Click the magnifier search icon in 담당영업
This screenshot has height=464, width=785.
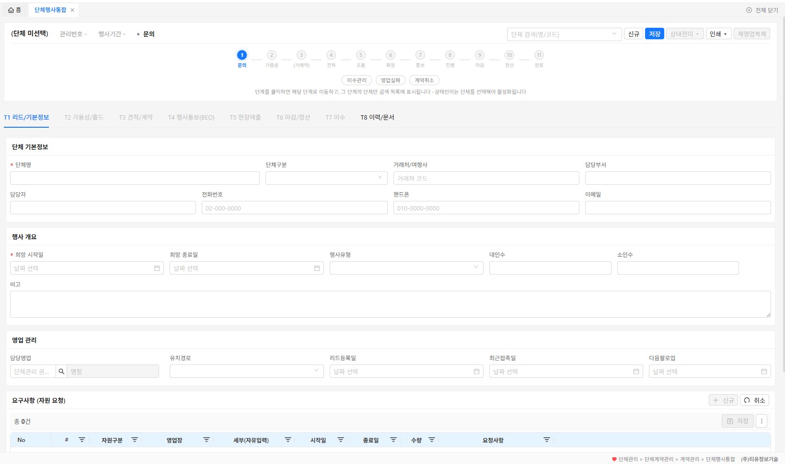tap(61, 371)
